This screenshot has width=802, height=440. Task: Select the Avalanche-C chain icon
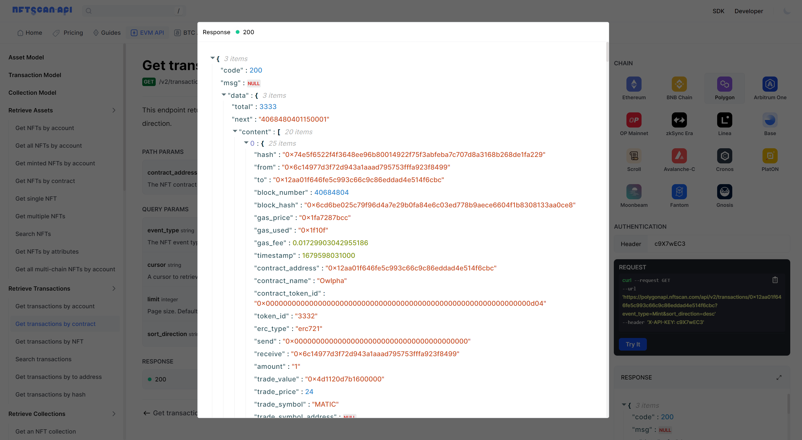pos(679,156)
